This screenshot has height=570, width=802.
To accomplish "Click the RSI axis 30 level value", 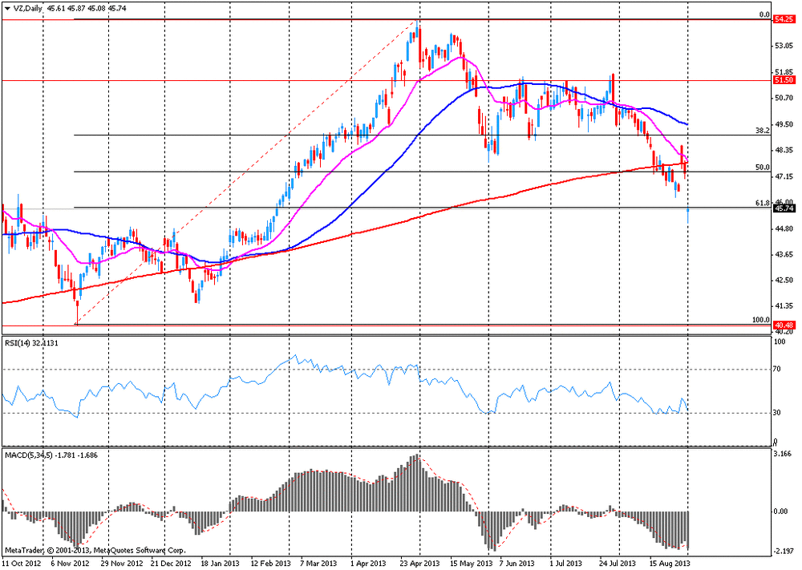I will pos(777,413).
